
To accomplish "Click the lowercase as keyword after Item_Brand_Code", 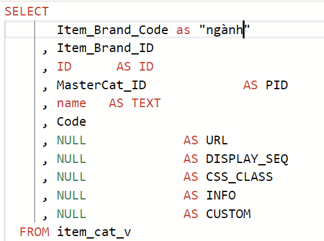I will [183, 30].
